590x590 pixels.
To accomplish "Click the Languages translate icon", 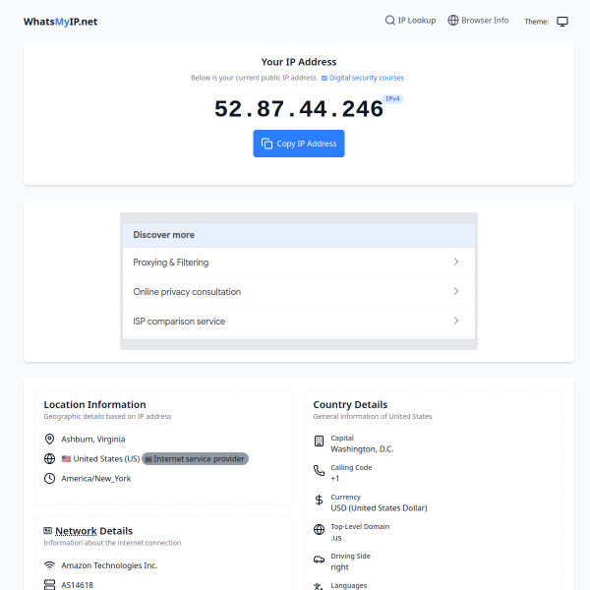I will coord(319,586).
